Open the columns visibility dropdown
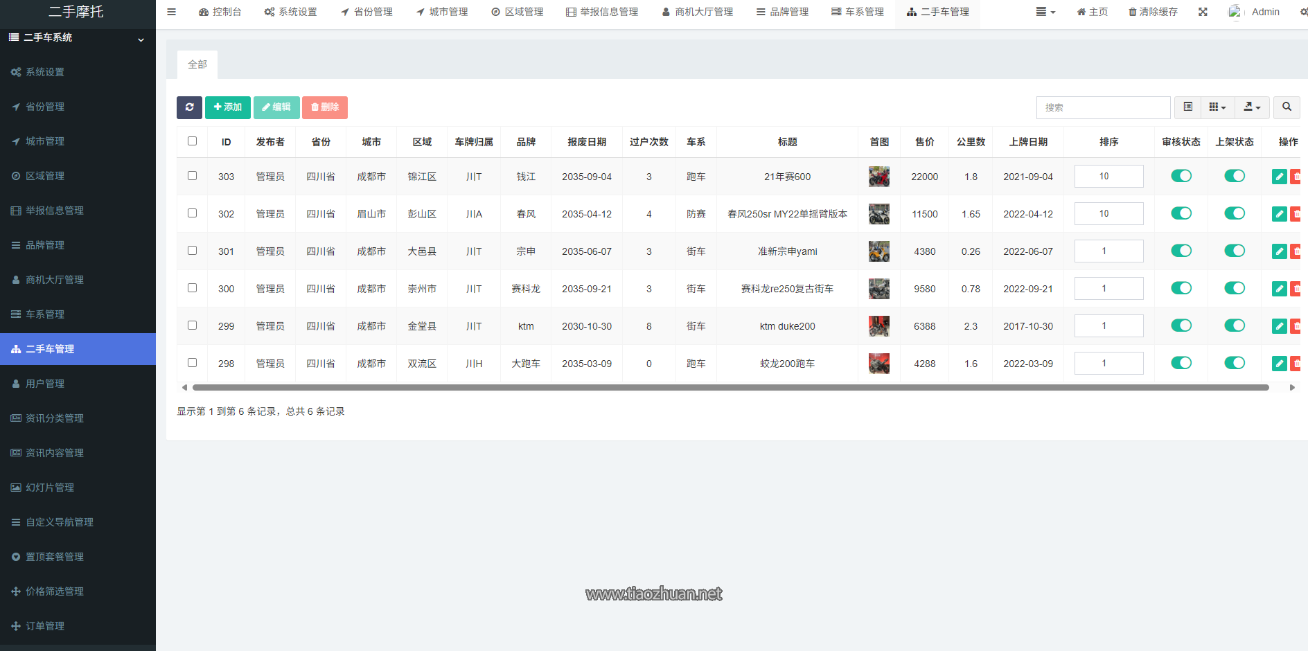 click(1217, 107)
